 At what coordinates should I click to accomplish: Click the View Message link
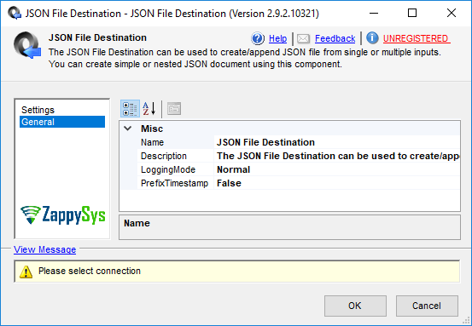point(45,249)
